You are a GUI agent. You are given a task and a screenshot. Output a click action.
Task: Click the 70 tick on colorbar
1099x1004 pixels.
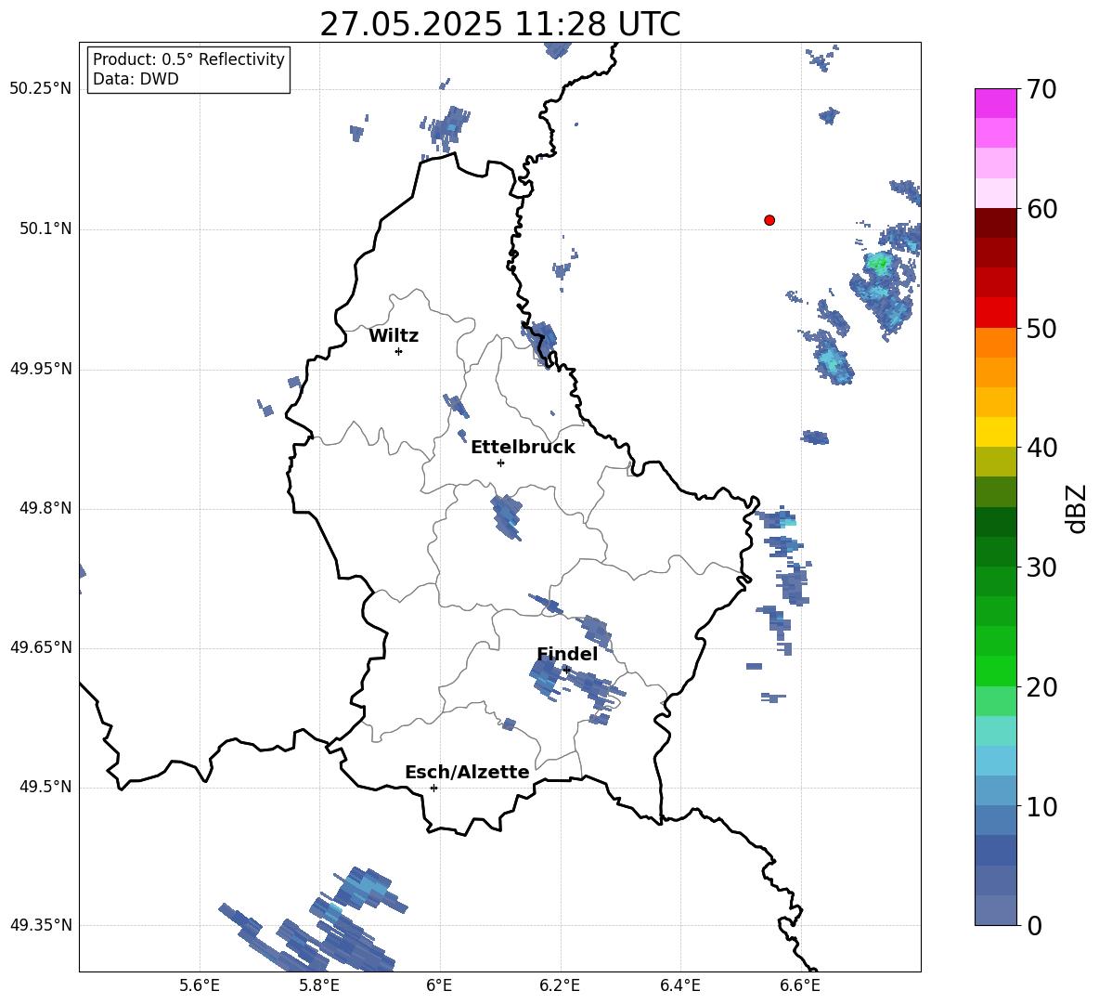(1041, 90)
